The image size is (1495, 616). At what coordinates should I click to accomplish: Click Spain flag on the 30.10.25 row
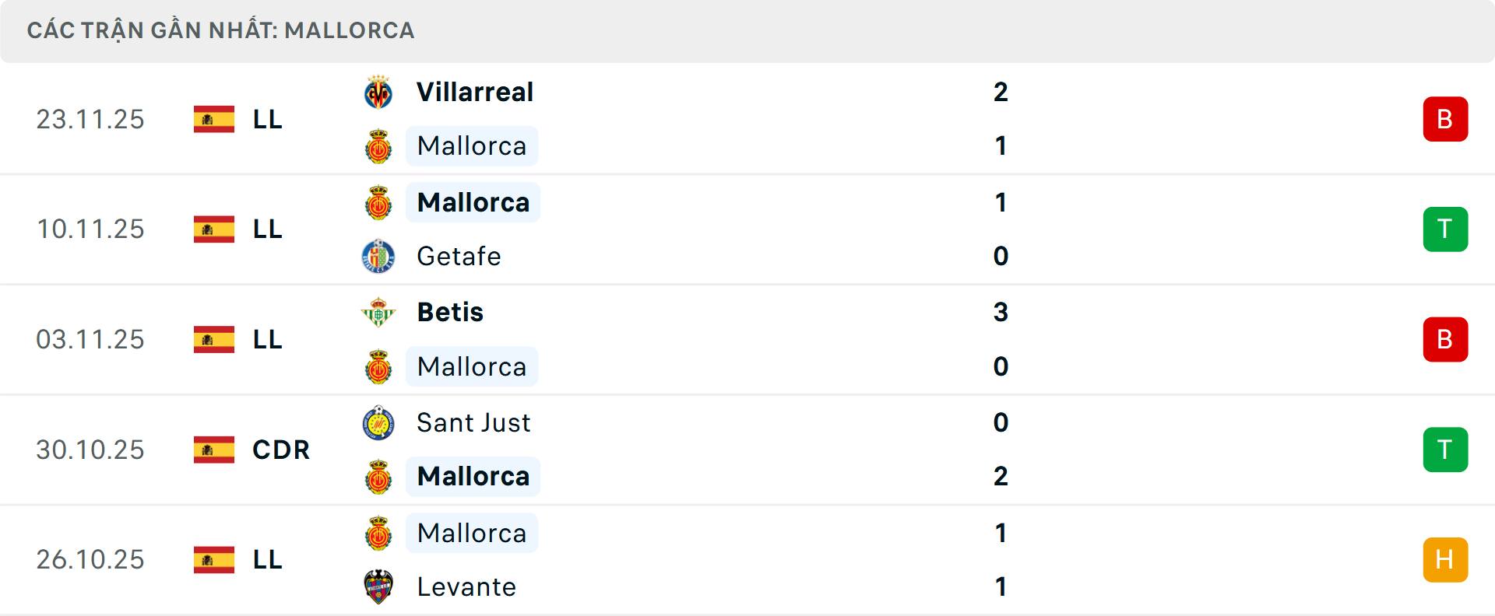[x=214, y=450]
